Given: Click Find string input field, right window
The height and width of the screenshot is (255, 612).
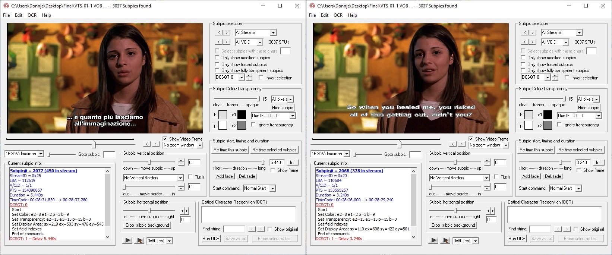Looking at the screenshot, I should click(x=540, y=229).
